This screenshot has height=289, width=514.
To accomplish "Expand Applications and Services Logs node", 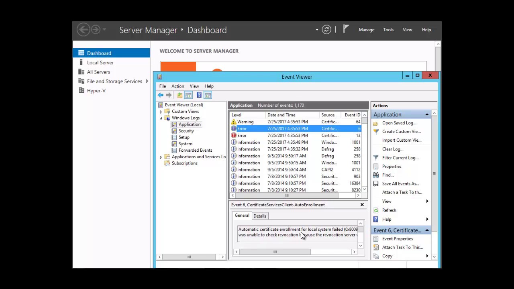I will coord(161,157).
